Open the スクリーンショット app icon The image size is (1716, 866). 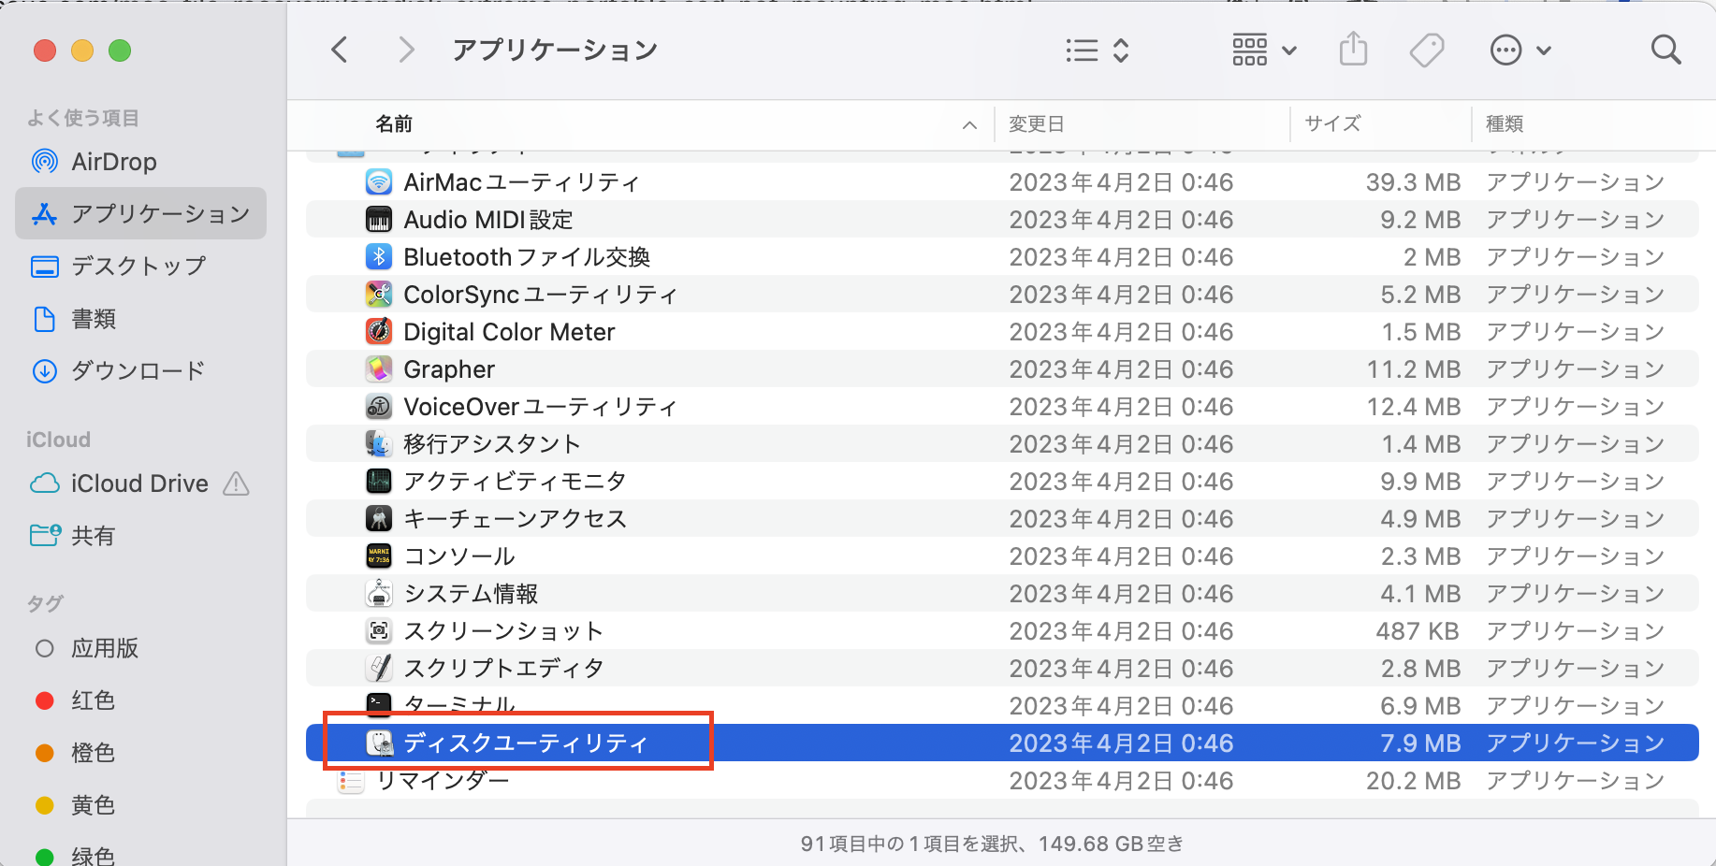coord(378,630)
